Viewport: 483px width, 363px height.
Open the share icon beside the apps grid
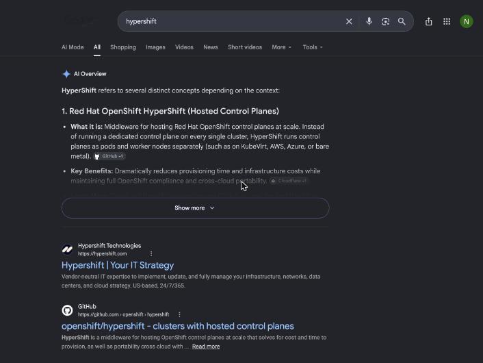[428, 22]
